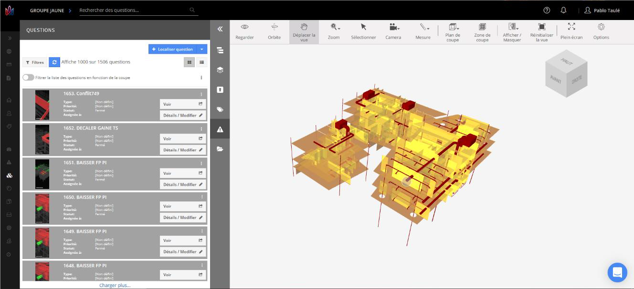This screenshot has height=289, width=634.
Task: Activate the Regarder eye tool
Action: point(244,31)
